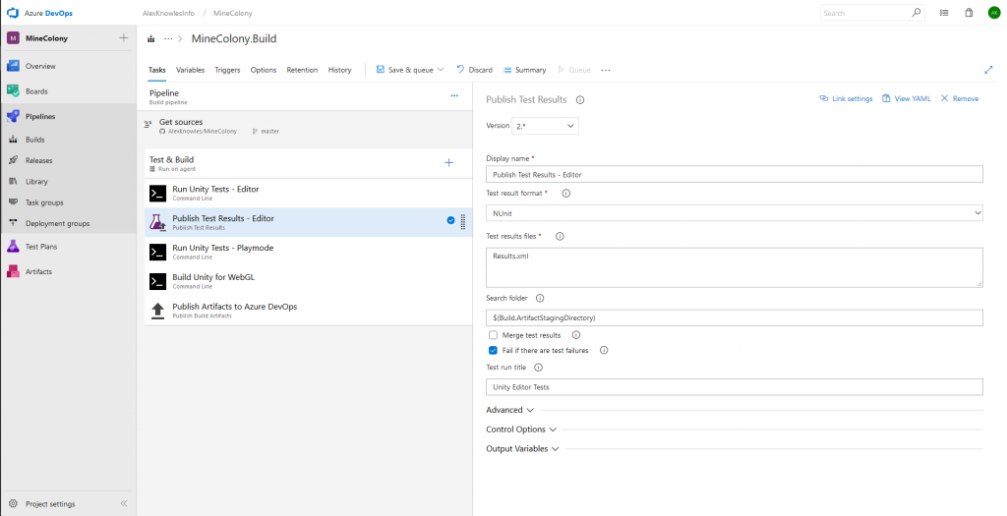Switch to the Triggers tab
This screenshot has height=516, width=1007.
click(x=227, y=70)
